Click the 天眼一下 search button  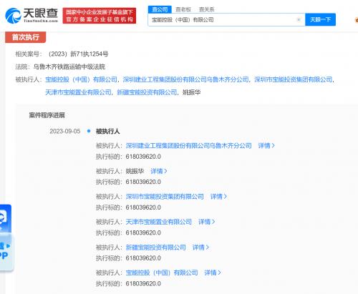(x=320, y=19)
